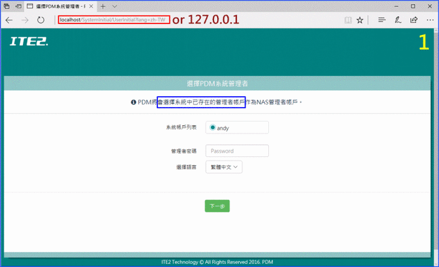Expand the 繁體中文 language dropdown
439x267 pixels.
click(224, 167)
